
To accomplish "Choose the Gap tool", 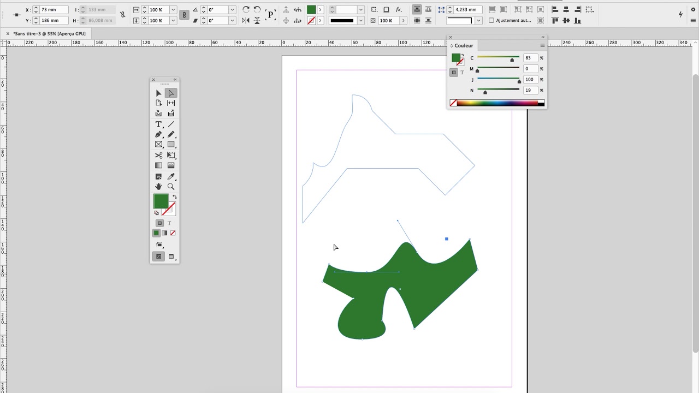I will (171, 103).
